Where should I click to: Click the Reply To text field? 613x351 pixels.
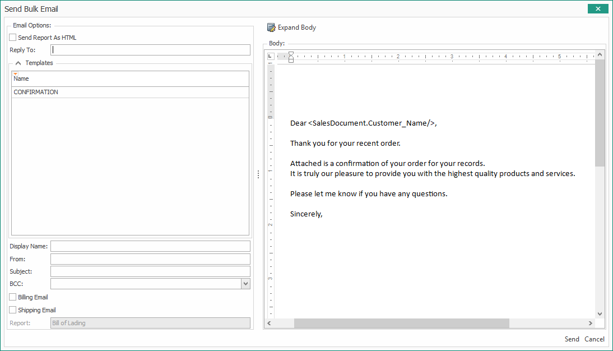coord(150,50)
